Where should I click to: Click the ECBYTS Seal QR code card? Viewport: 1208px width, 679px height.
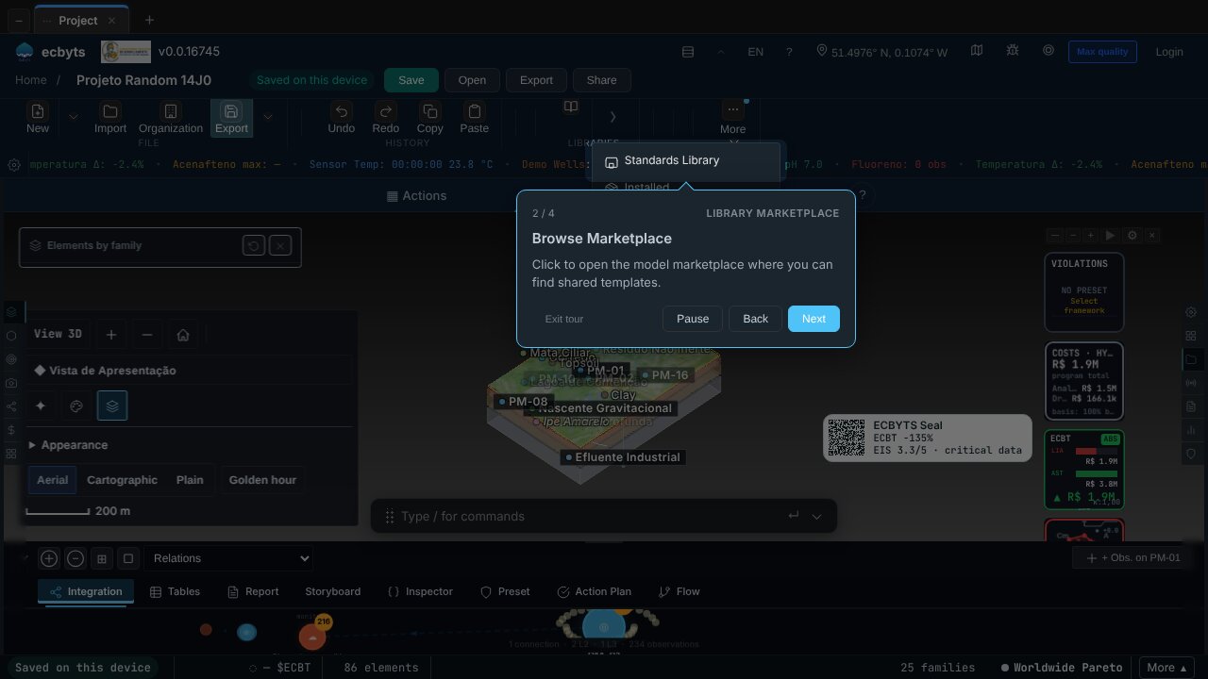pos(927,439)
